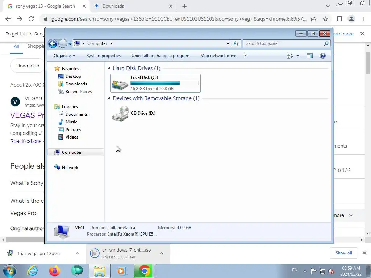Image resolution: width=371 pixels, height=278 pixels.
Task: Open options for trial_vegaspro13.exe download
Action: (77, 253)
